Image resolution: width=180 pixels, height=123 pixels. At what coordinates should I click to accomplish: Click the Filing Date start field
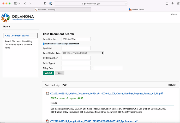(x=76, y=68)
